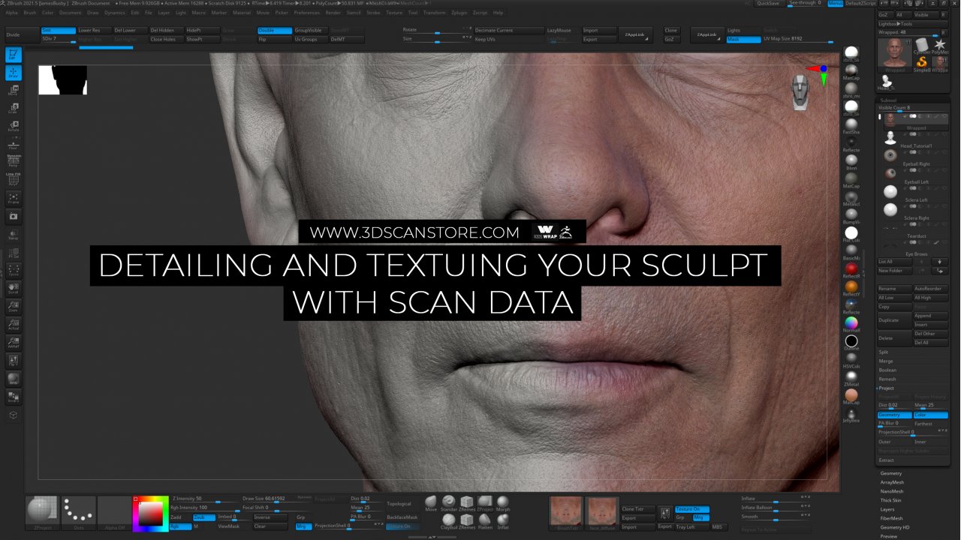
Task: Select the Flatten brush icon
Action: (x=486, y=520)
